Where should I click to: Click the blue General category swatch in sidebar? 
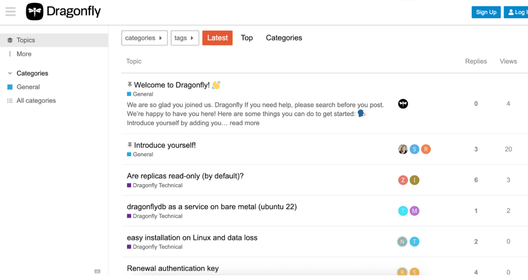(10, 87)
